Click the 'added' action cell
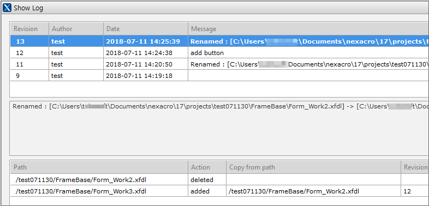The height and width of the screenshot is (206, 429). 207,191
